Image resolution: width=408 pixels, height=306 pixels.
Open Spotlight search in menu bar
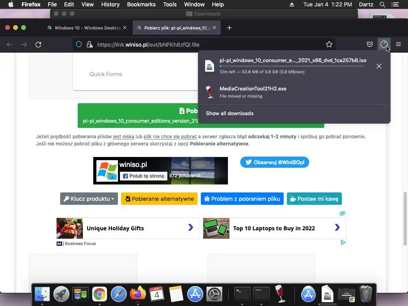[x=382, y=4]
